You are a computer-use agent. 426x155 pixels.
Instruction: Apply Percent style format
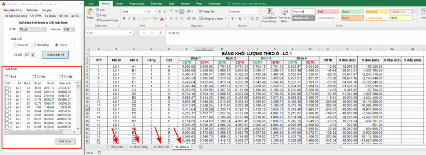[x=240, y=19]
